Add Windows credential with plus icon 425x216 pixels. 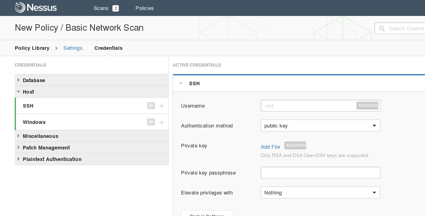[x=161, y=122]
